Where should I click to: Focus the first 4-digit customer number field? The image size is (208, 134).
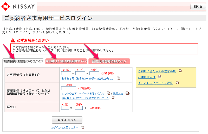coord(66,73)
